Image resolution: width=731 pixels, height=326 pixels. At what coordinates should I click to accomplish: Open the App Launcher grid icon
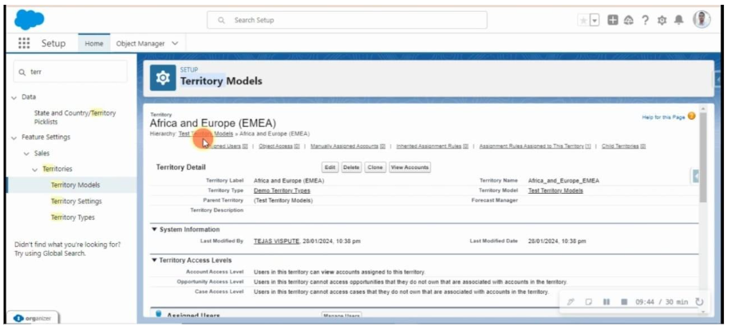(x=24, y=43)
